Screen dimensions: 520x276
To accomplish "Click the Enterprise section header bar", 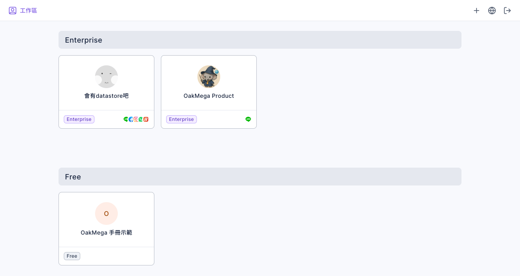I will coord(260,40).
